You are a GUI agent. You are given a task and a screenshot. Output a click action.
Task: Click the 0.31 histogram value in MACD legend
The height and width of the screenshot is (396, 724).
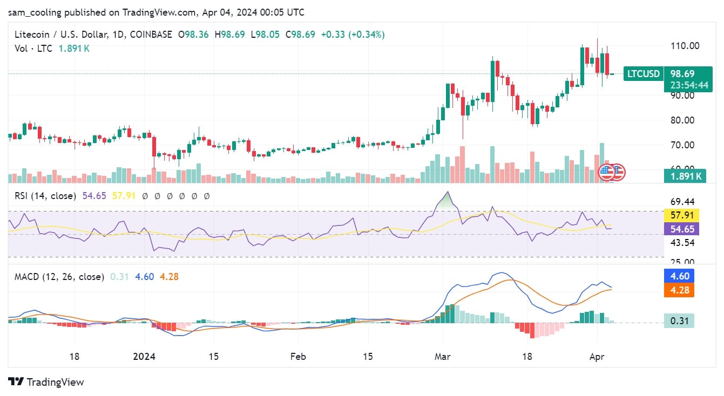point(118,277)
